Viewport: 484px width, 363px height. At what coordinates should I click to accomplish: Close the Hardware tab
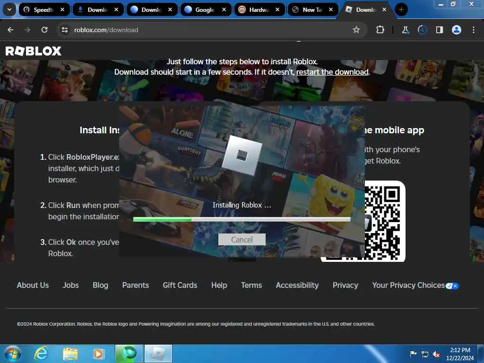[x=277, y=9]
